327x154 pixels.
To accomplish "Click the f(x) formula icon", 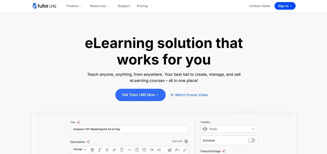I will click(177, 150).
